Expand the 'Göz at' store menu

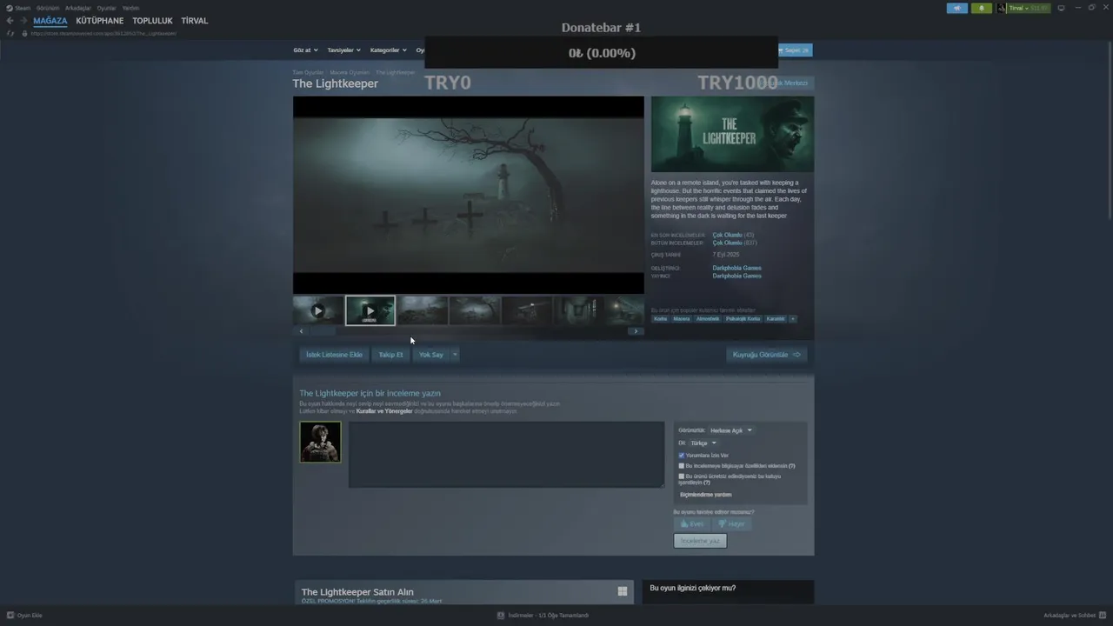pyautogui.click(x=305, y=50)
